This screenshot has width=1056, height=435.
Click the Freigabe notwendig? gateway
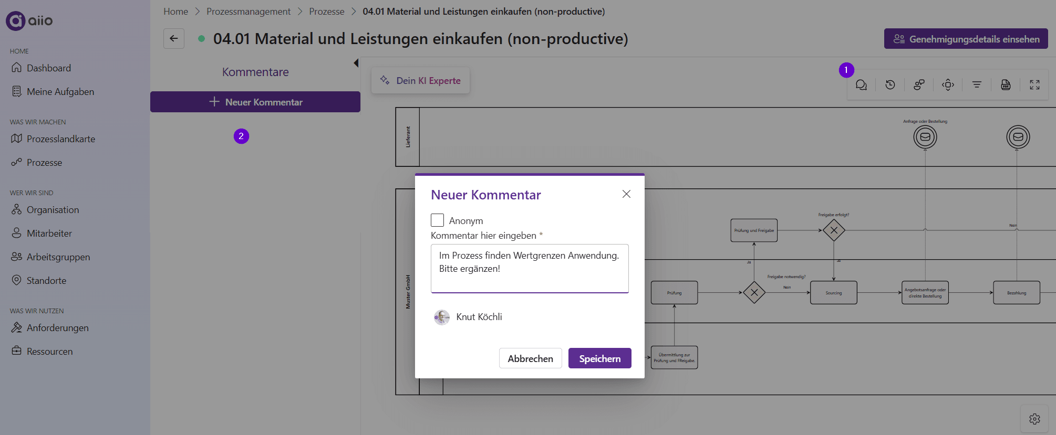pos(754,293)
